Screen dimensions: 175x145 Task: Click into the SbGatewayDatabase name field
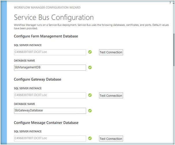(x=50, y=110)
